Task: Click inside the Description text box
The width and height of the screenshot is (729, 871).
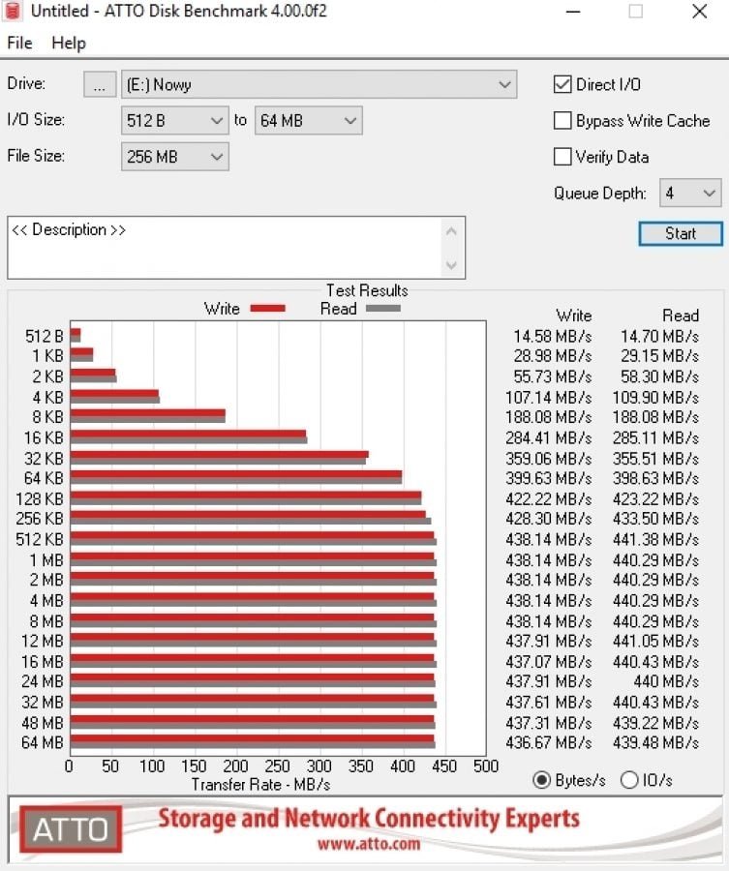Action: pos(225,248)
